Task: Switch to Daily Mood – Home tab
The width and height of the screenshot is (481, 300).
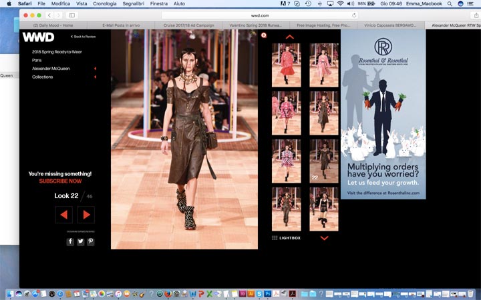Action: click(53, 25)
